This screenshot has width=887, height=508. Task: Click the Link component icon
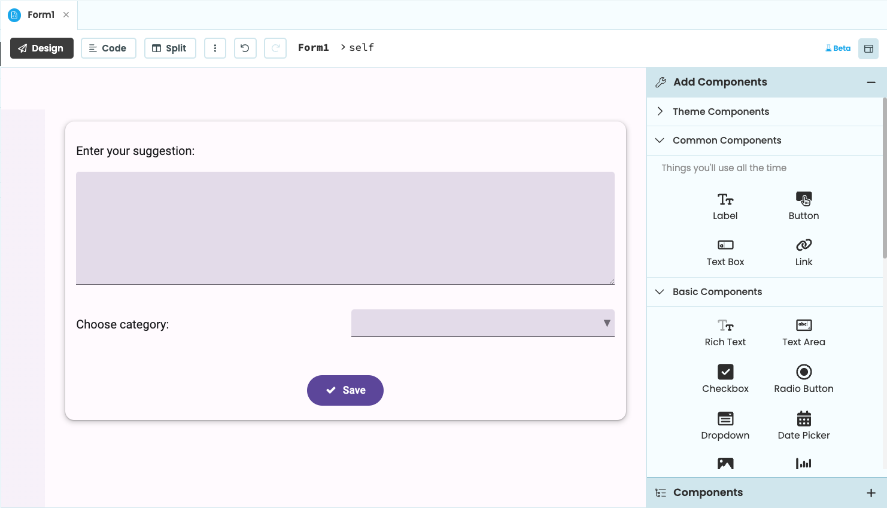tap(803, 245)
